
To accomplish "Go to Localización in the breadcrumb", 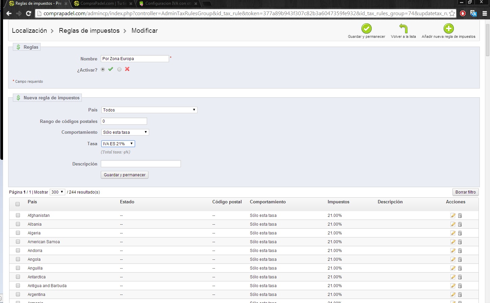I will (29, 31).
